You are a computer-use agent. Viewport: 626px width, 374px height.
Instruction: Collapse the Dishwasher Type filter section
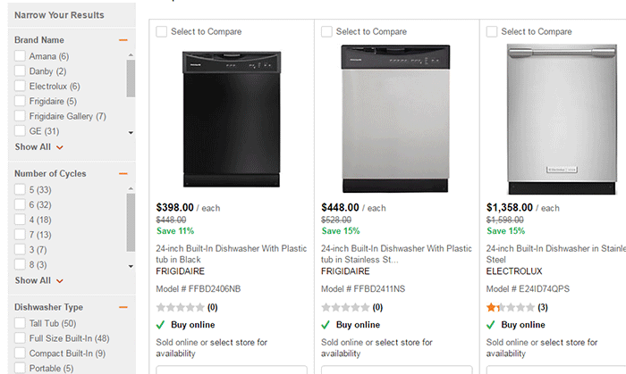(x=123, y=308)
